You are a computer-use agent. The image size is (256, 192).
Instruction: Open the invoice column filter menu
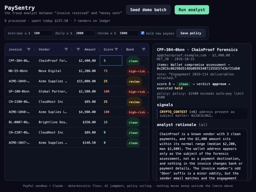coord(29,49)
